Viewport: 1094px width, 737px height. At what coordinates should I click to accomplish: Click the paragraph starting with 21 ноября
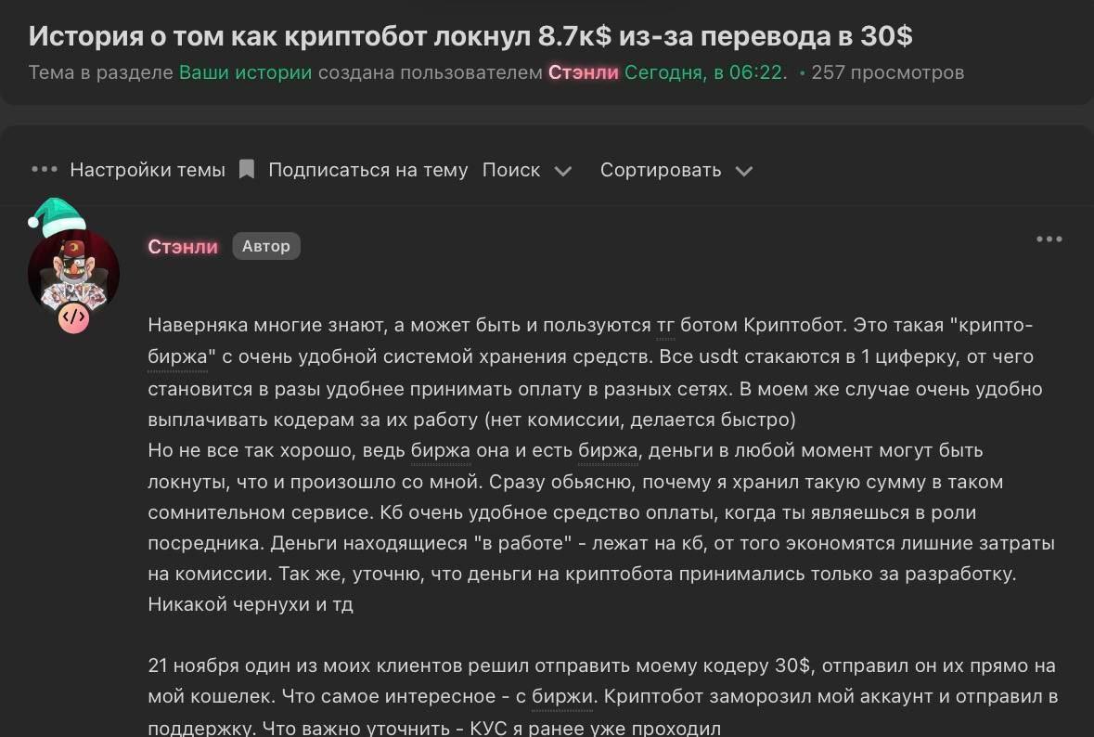[x=603, y=696]
